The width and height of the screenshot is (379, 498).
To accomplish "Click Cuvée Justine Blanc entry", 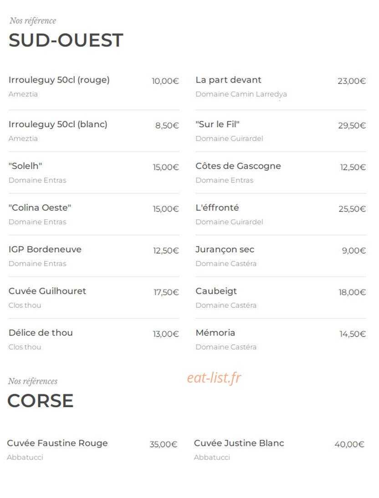I will (239, 443).
